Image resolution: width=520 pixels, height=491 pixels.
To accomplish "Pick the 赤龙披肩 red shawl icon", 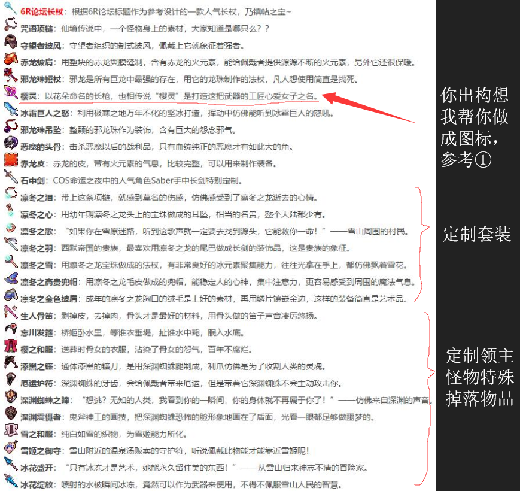I will 11,59.
